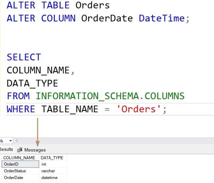Place cursor on DateTime in ALTER COLUMN line
This screenshot has width=214, height=183.
pyautogui.click(x=162, y=18)
